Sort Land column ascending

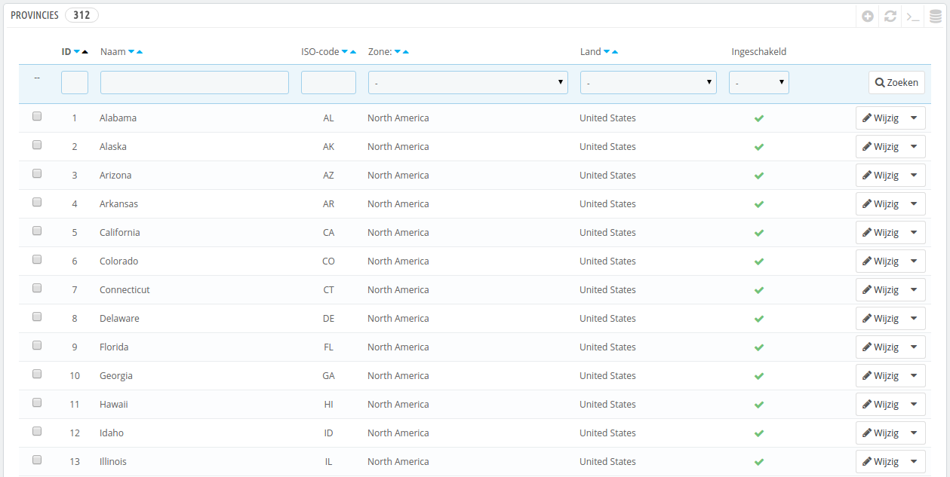click(x=615, y=52)
